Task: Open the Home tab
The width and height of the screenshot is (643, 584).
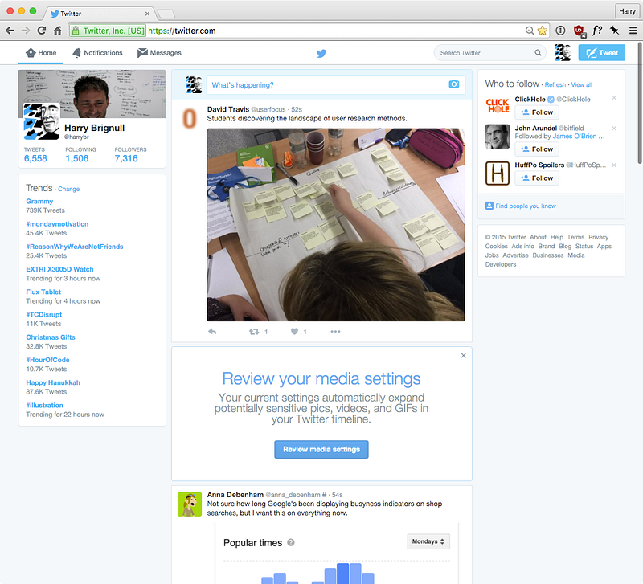Action: pyautogui.click(x=41, y=53)
